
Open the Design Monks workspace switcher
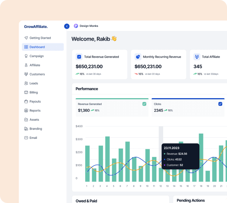point(86,26)
